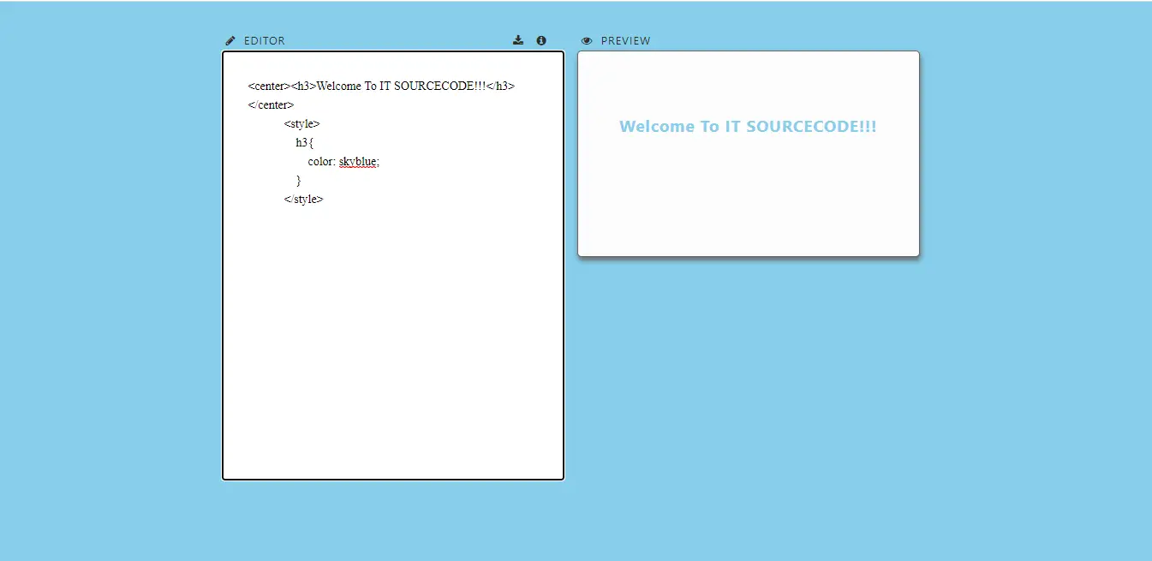The width and height of the screenshot is (1152, 561).
Task: Click the preview output card
Action: [x=748, y=153]
